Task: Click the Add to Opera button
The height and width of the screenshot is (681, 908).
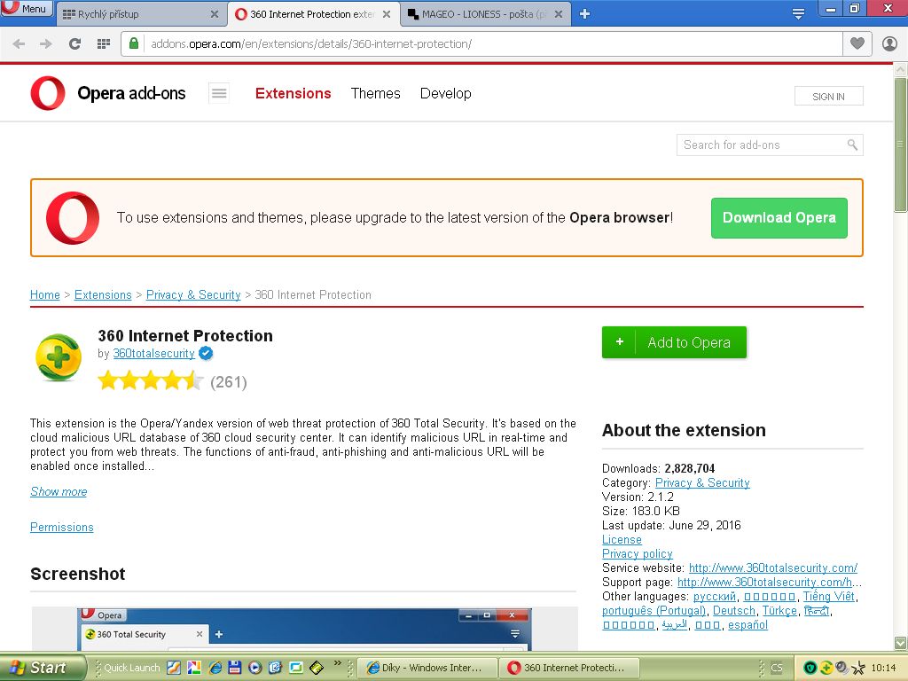Action: (x=674, y=342)
